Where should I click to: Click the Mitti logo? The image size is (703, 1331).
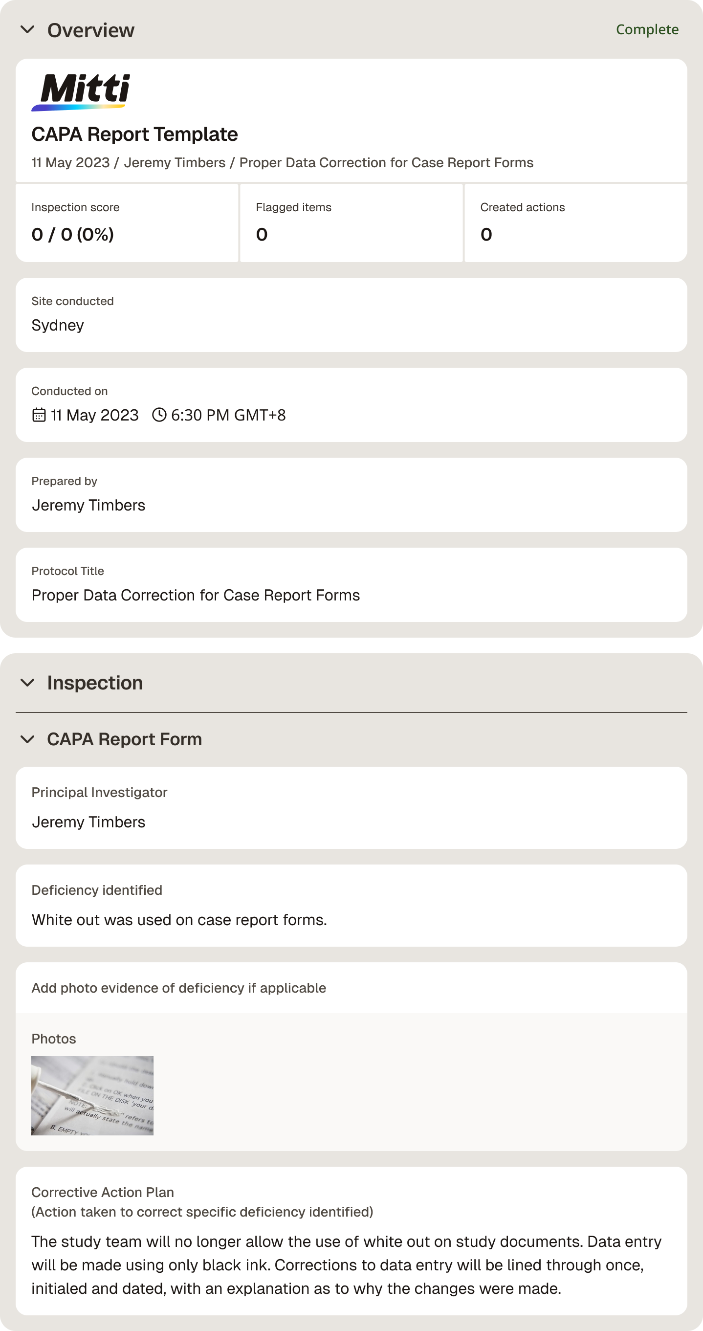81,92
